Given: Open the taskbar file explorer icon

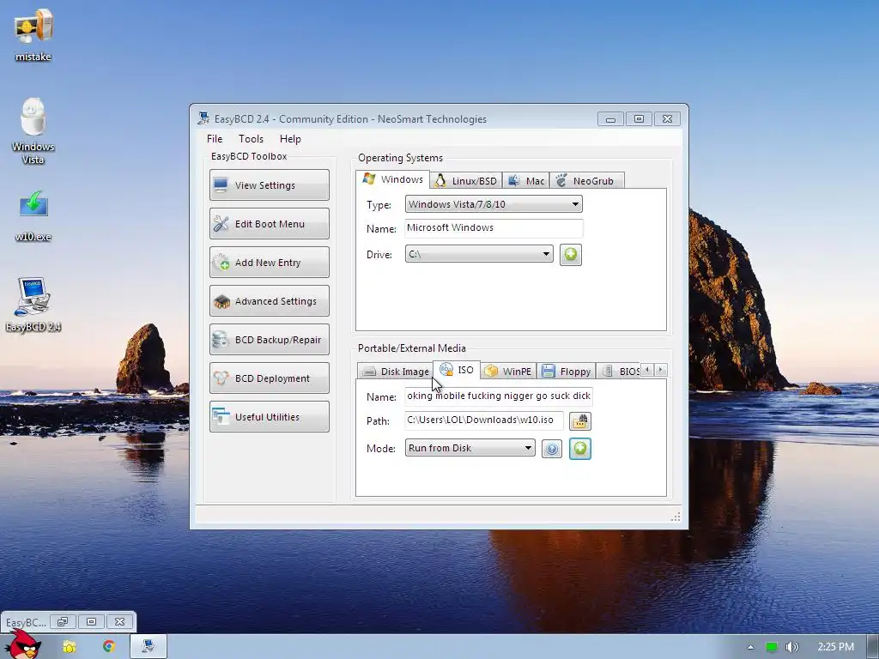Looking at the screenshot, I should pyautogui.click(x=70, y=647).
